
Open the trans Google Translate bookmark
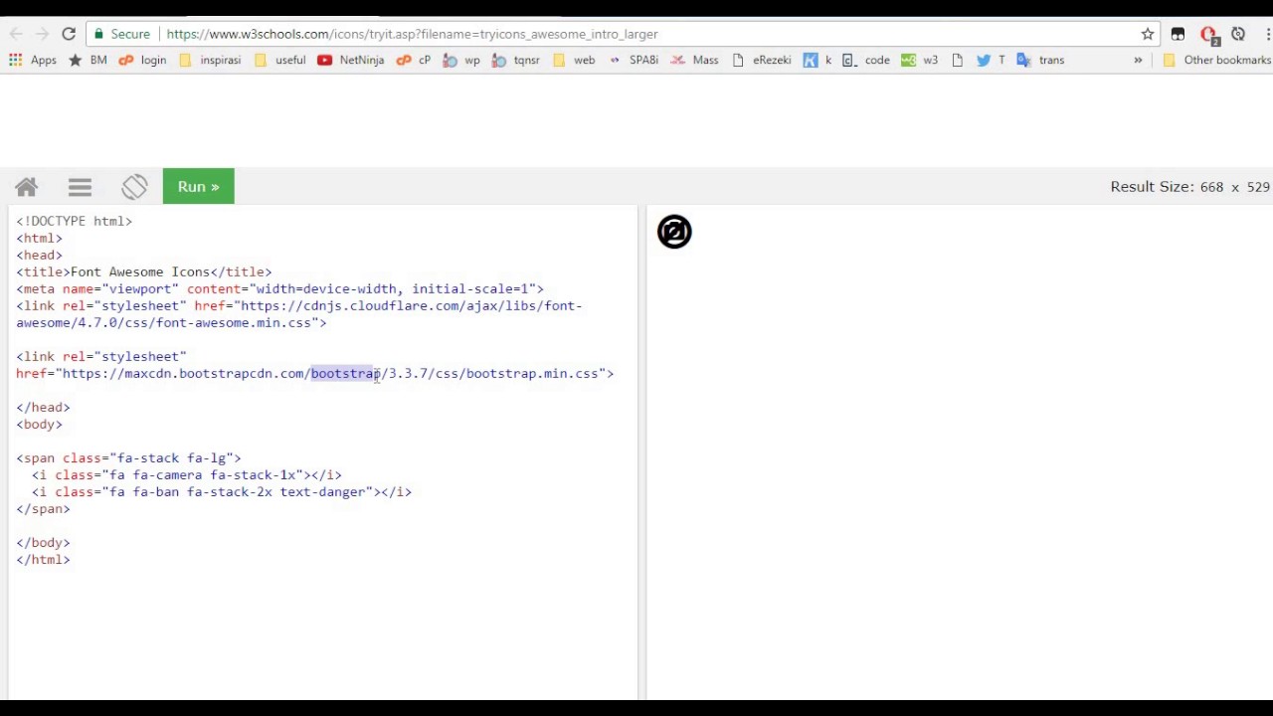pyautogui.click(x=1040, y=60)
